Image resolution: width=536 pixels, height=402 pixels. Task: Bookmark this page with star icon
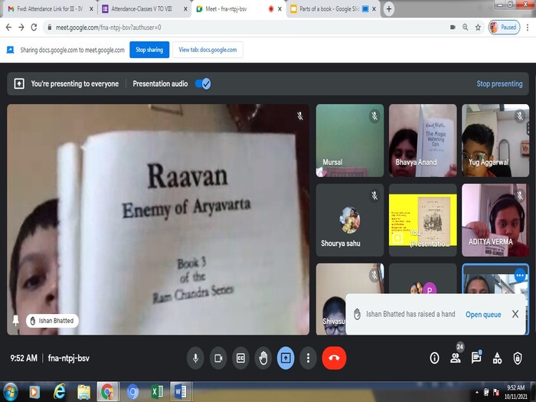tap(478, 28)
